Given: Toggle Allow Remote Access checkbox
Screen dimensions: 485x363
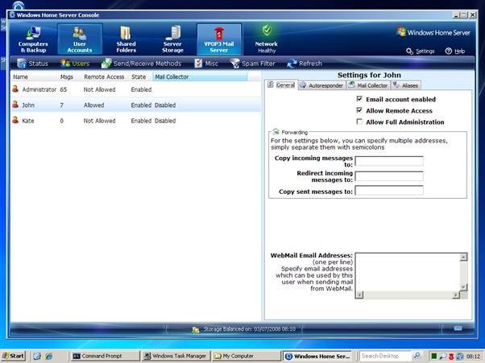Looking at the screenshot, I should click(x=359, y=110).
